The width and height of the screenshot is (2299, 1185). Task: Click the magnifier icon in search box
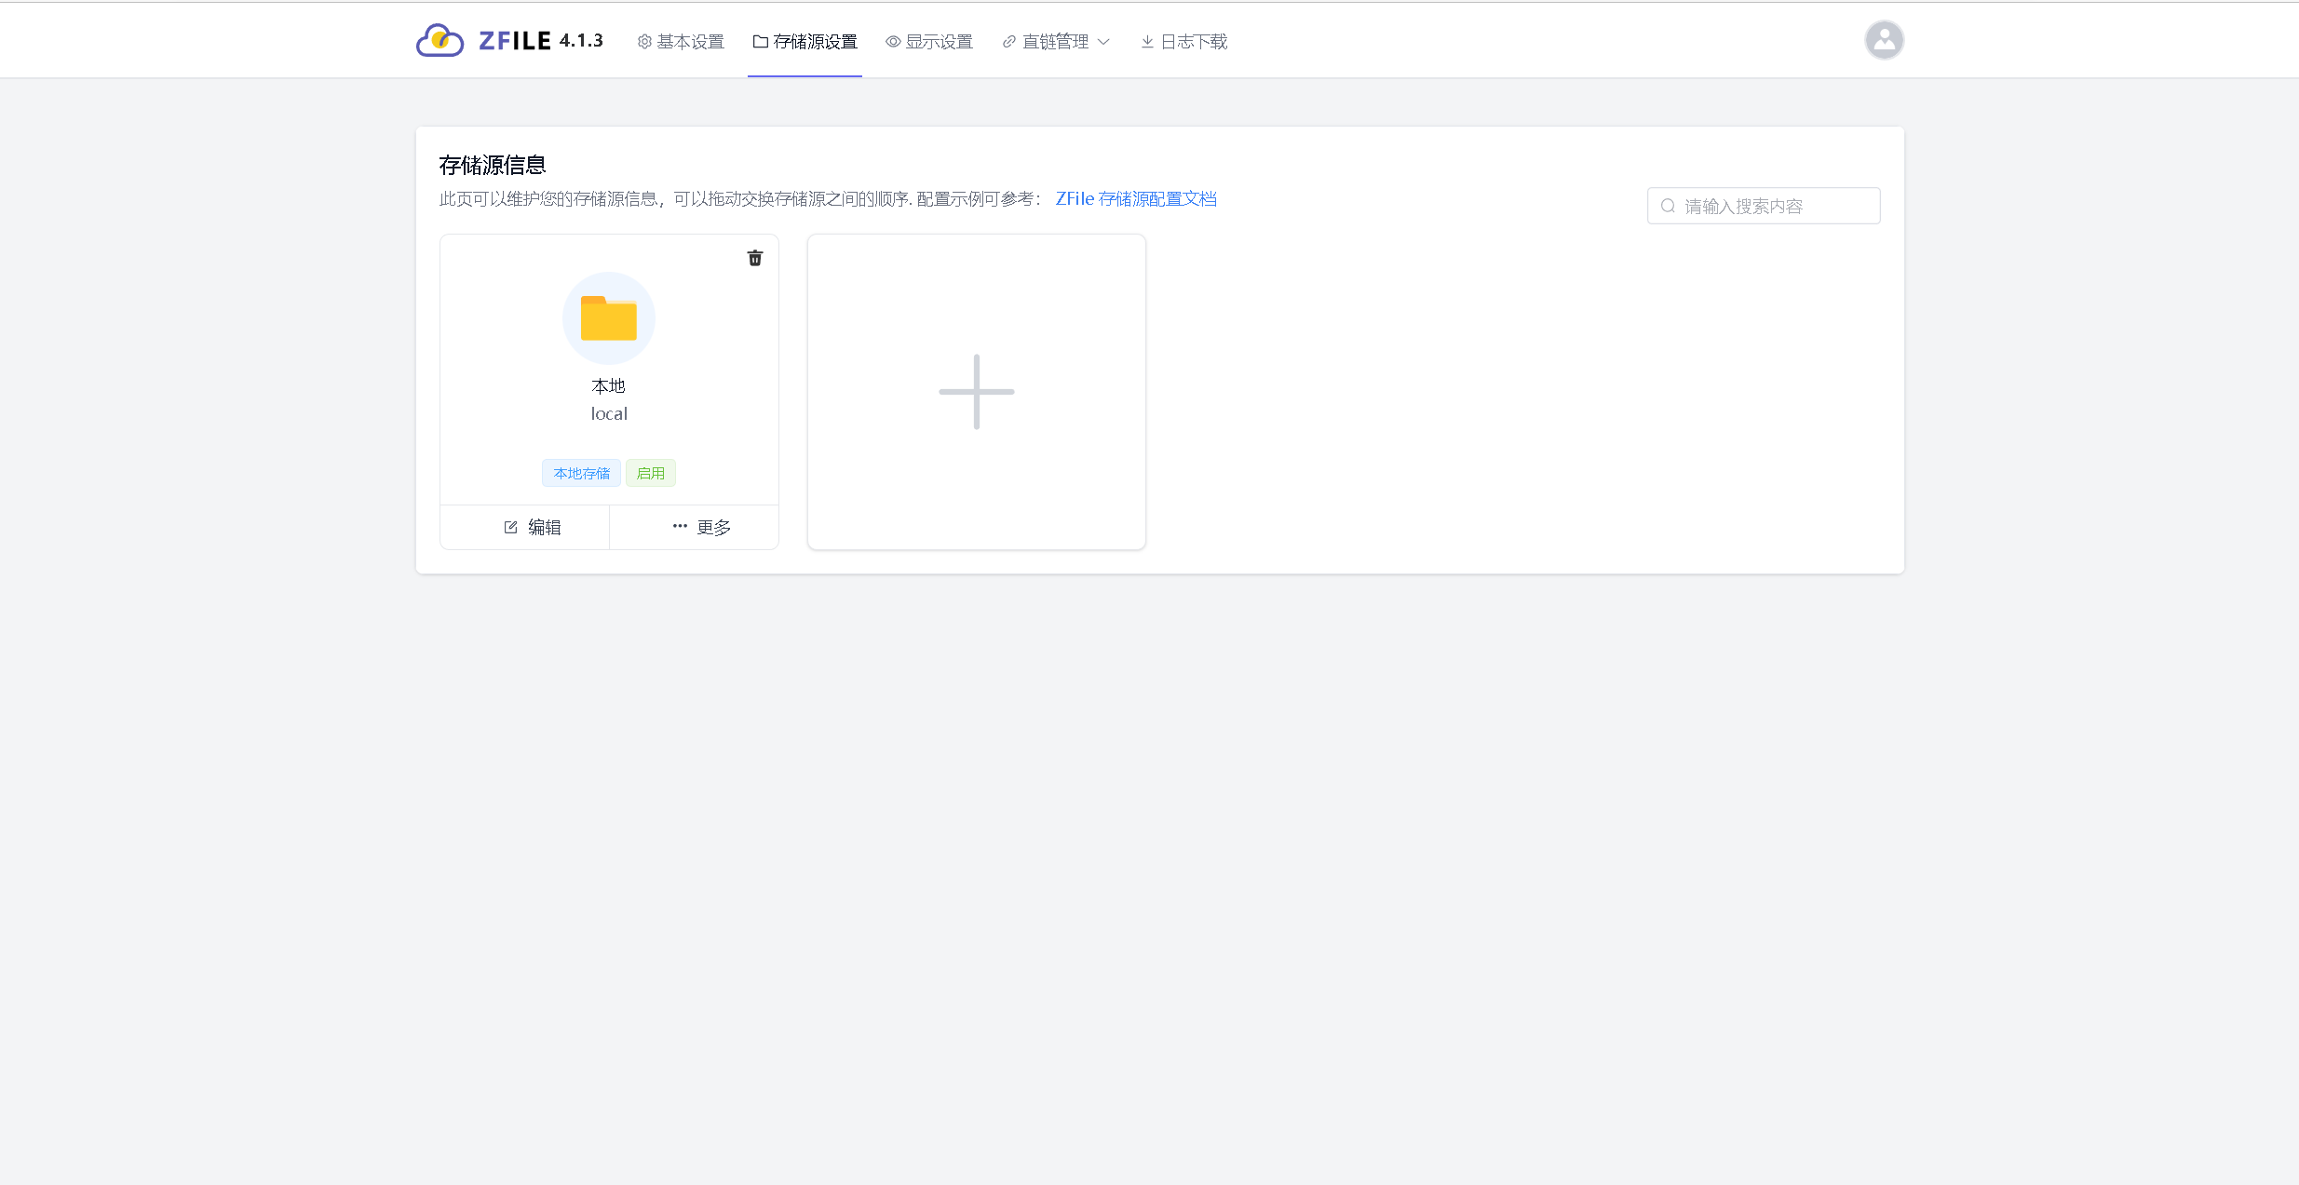tap(1668, 206)
